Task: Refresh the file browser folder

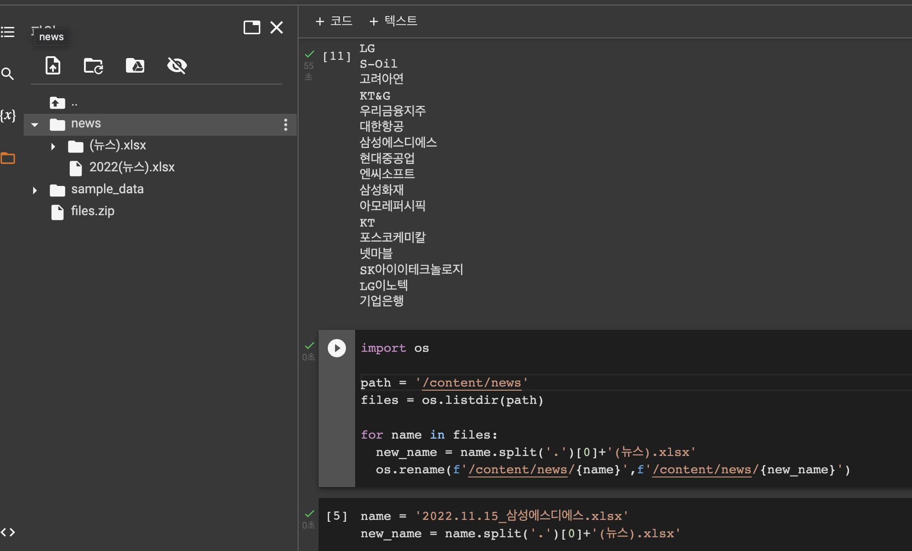Action: pyautogui.click(x=94, y=65)
